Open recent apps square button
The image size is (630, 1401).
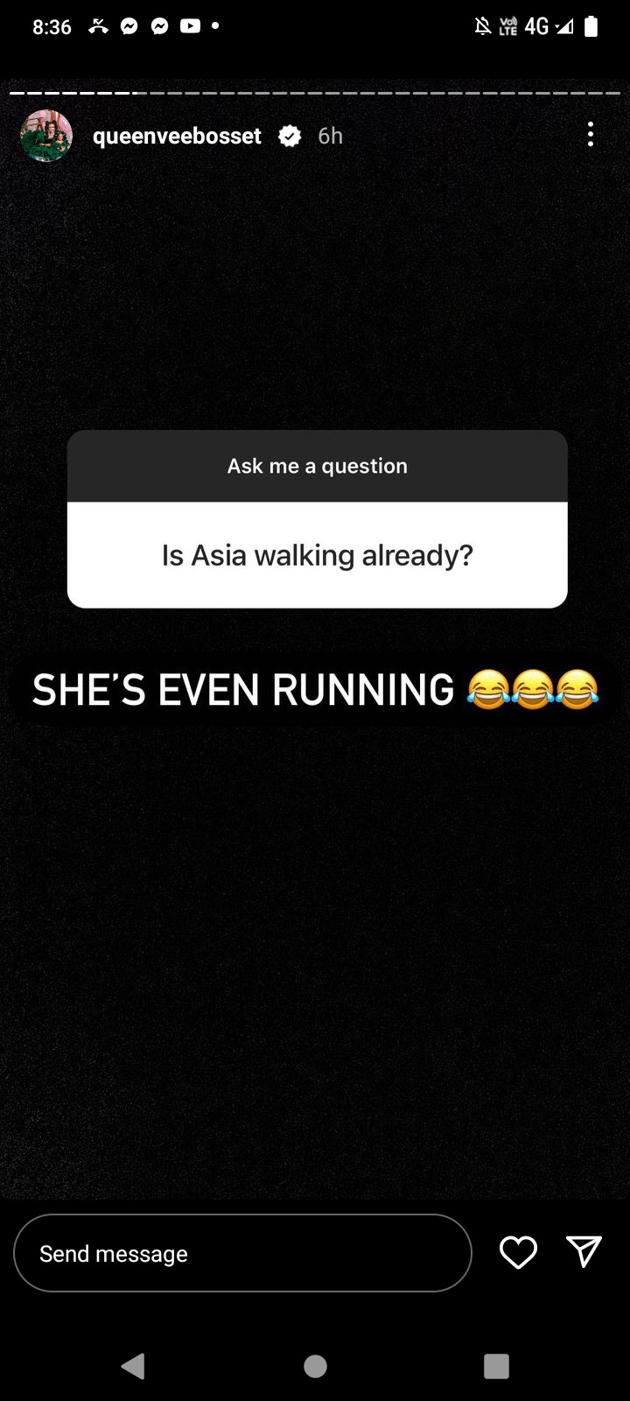496,1366
